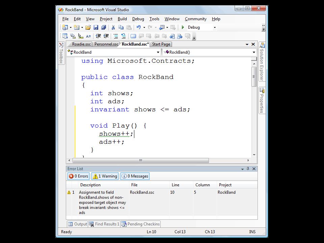Open the Toolbox side panel
Image resolution: width=324 pixels, height=243 pixels.
point(61,53)
